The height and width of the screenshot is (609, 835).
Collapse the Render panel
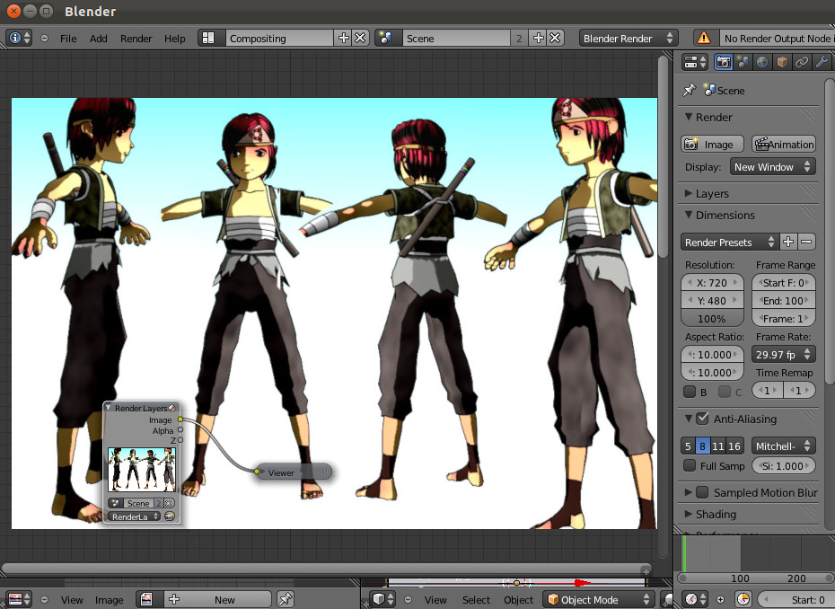(689, 117)
